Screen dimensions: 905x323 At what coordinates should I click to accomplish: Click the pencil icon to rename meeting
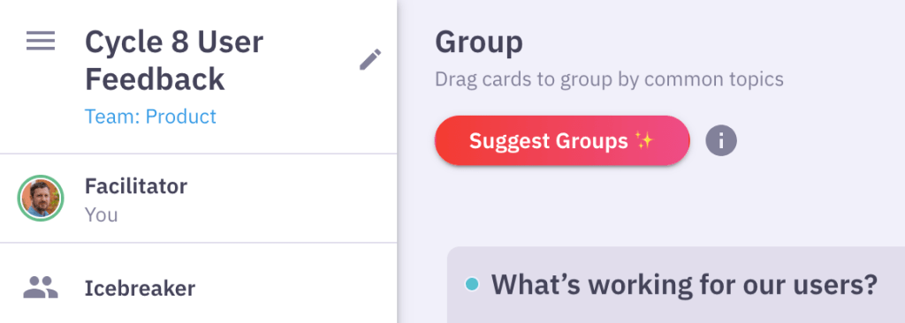click(x=370, y=59)
